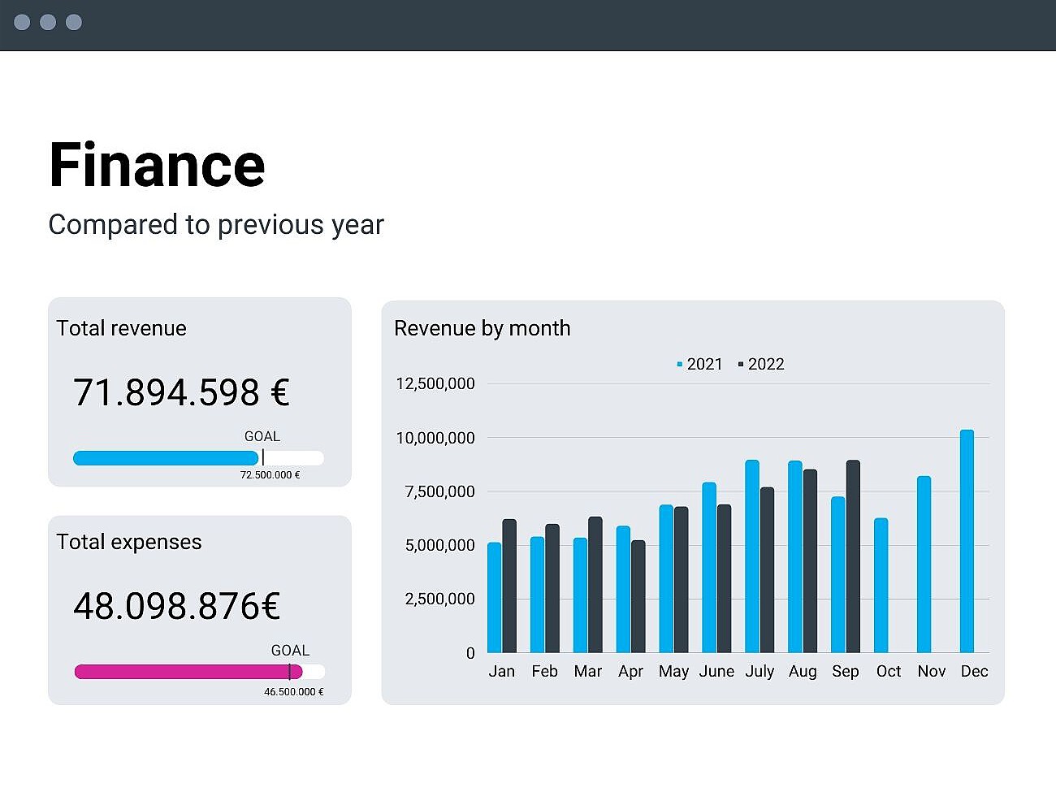Click the December 2021 revenue bar
The image size is (1056, 792).
pos(967,540)
